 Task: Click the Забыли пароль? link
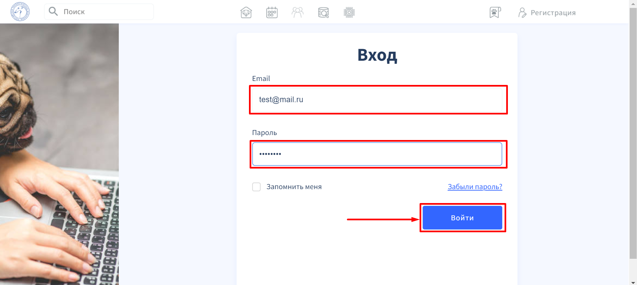pyautogui.click(x=475, y=187)
